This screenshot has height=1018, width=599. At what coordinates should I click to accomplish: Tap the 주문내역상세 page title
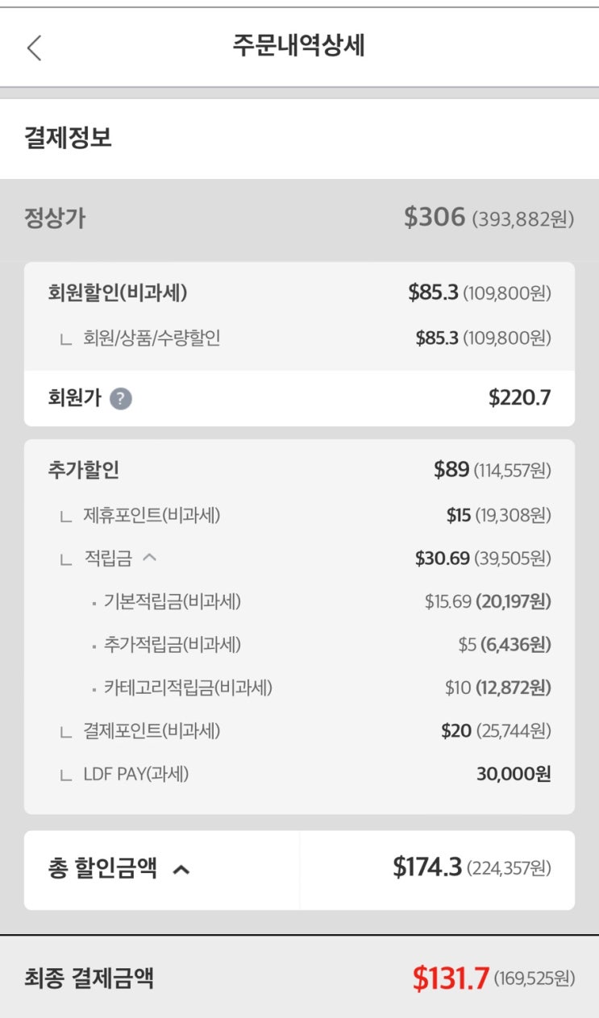[299, 46]
